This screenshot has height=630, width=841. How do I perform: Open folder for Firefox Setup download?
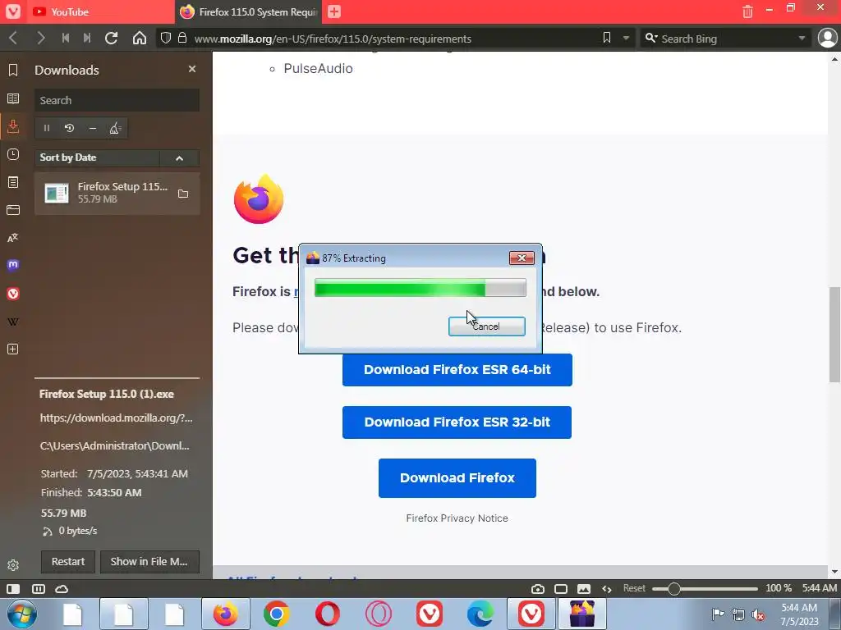[183, 194]
